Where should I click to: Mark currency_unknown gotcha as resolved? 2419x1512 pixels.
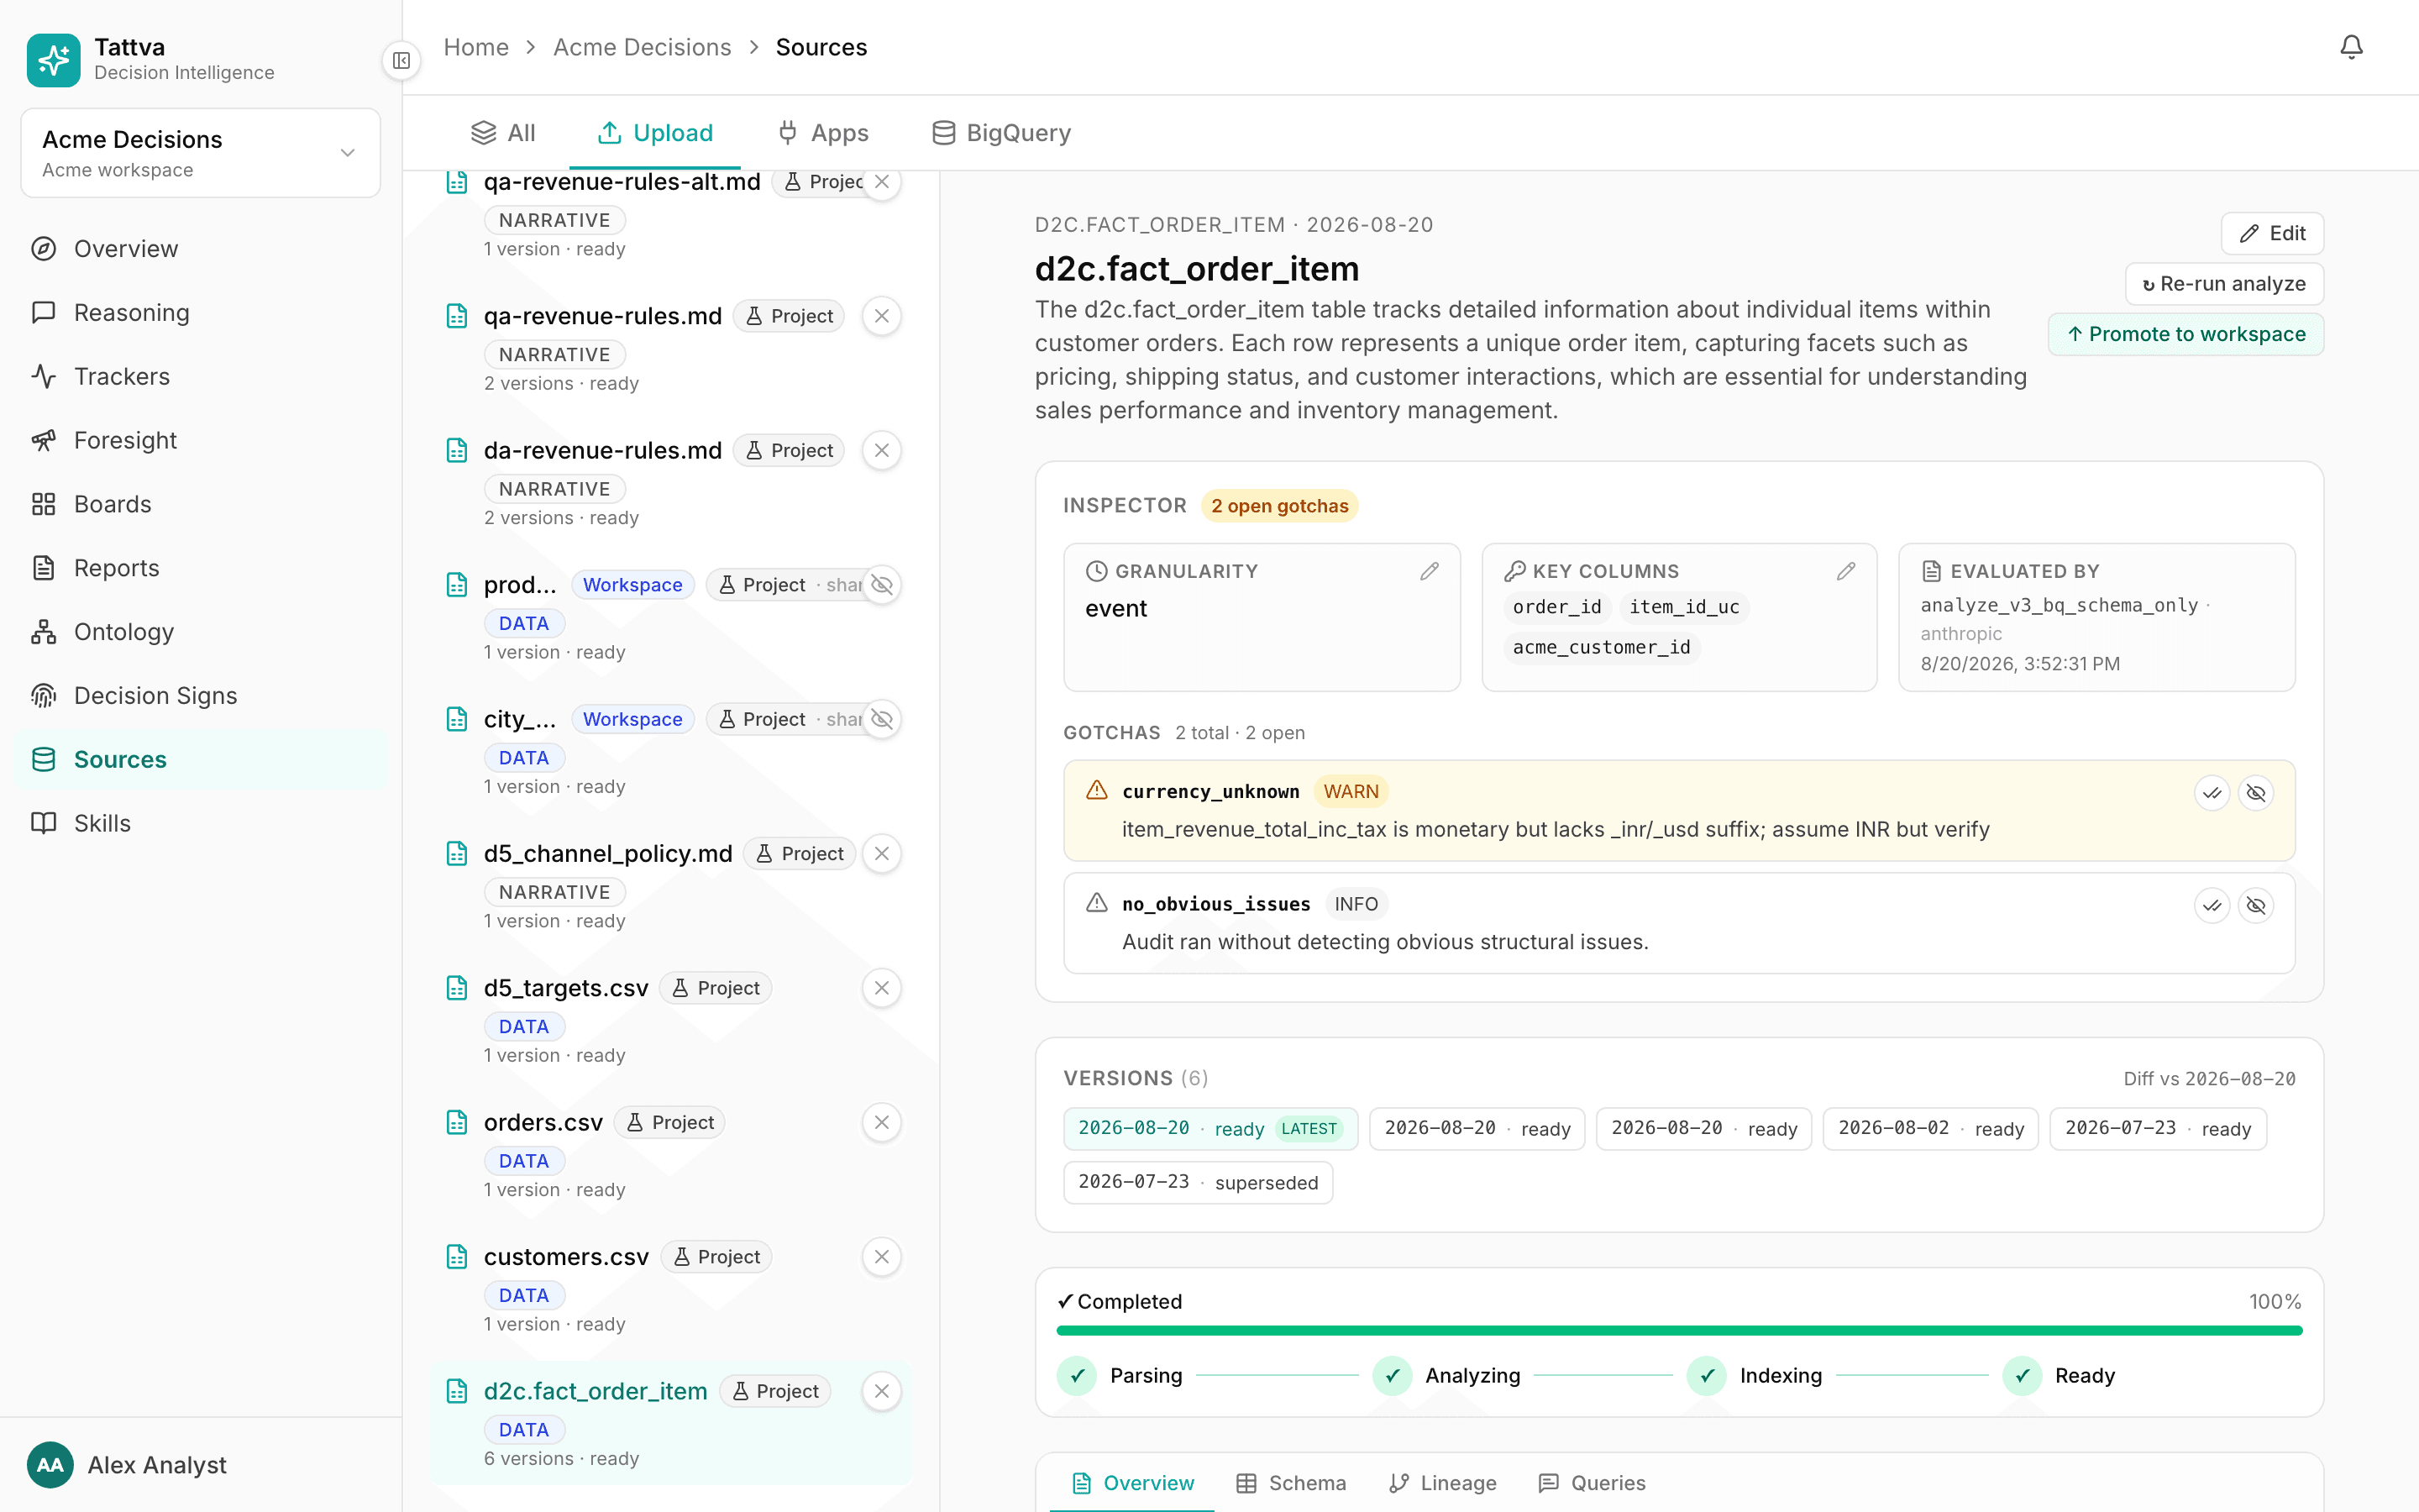[2212, 793]
